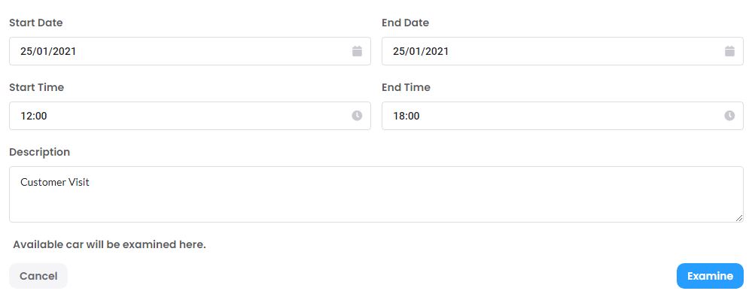The height and width of the screenshot is (303, 752).
Task: Place cursor on the "Customer Visit" text
Action: point(55,182)
